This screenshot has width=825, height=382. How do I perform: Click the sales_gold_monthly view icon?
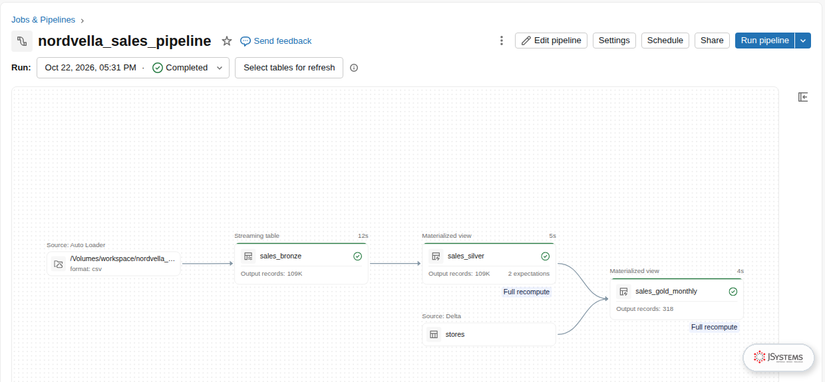623,292
